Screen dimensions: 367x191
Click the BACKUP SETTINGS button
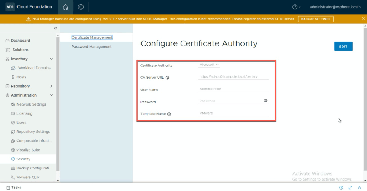point(315,19)
